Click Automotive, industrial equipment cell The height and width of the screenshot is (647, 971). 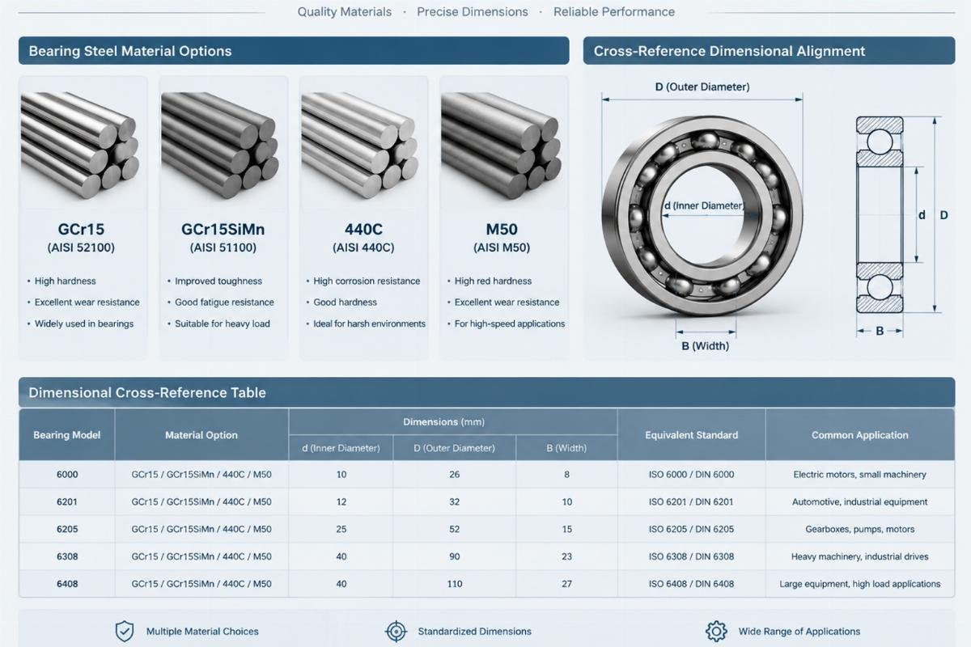tap(860, 502)
